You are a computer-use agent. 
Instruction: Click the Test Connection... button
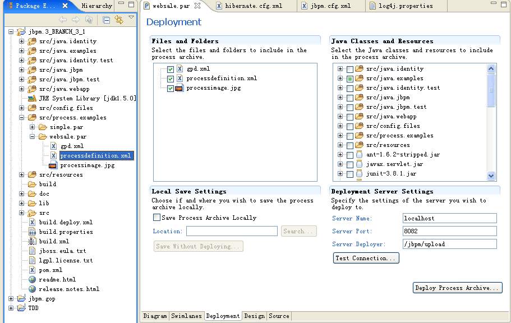(366, 258)
